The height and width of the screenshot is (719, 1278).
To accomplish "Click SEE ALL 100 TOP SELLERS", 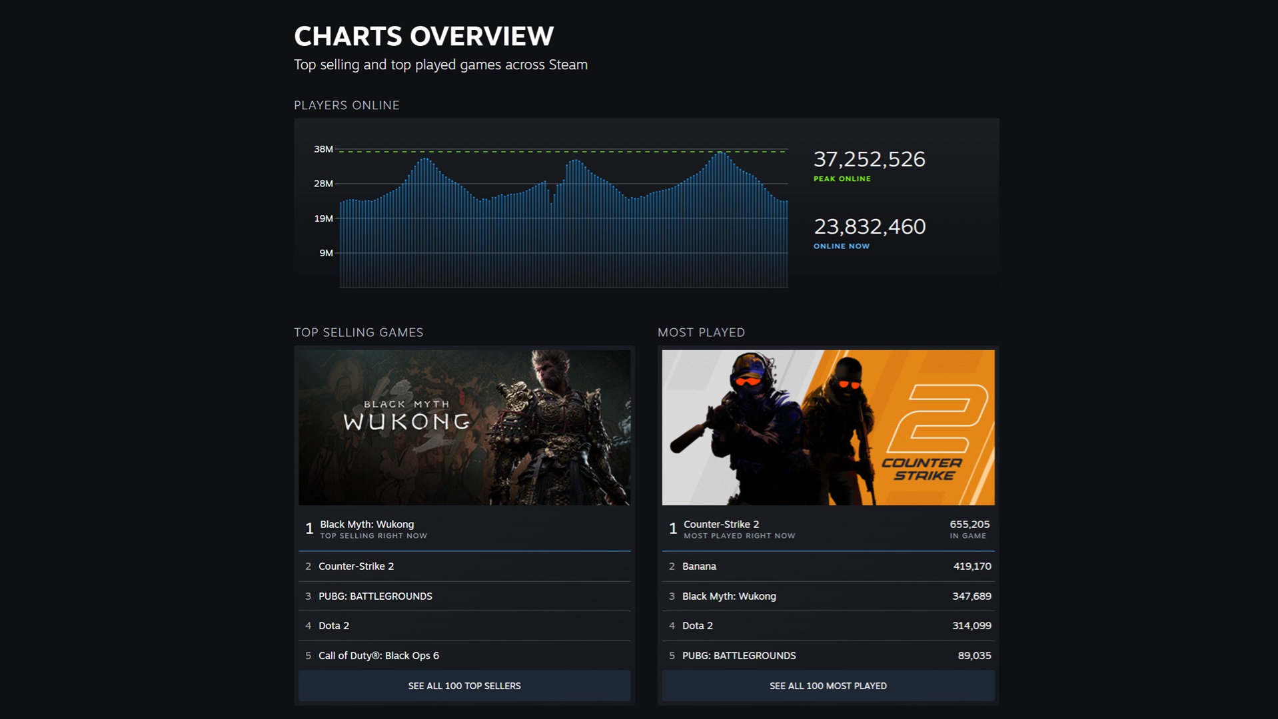I will click(464, 685).
